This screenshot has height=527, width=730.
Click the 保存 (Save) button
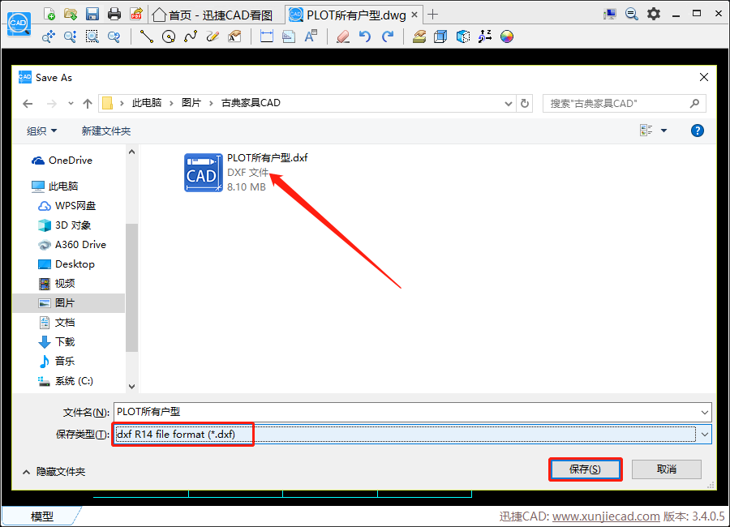coord(585,469)
